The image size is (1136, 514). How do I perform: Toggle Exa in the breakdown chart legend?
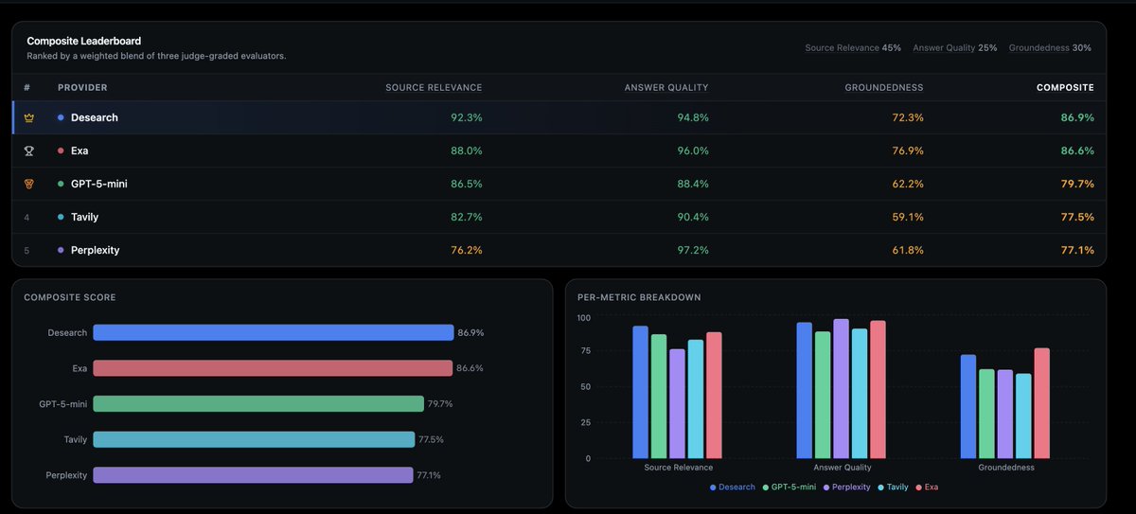[x=926, y=487]
